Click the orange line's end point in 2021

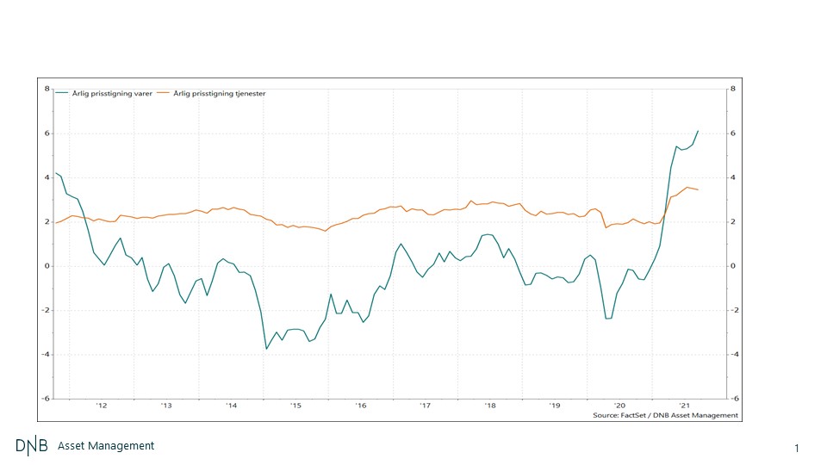[x=698, y=189]
